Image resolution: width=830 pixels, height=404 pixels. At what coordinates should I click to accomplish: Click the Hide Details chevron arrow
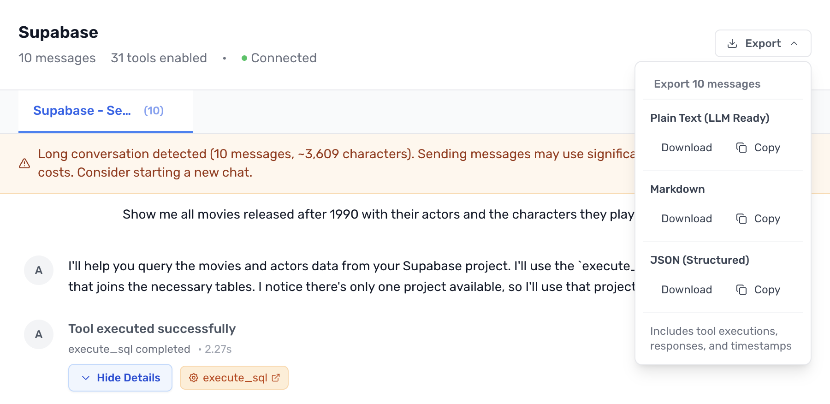point(86,378)
